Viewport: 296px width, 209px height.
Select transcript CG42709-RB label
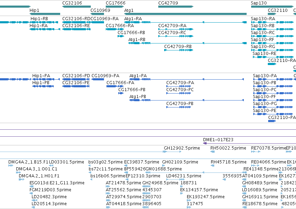click(178, 47)
